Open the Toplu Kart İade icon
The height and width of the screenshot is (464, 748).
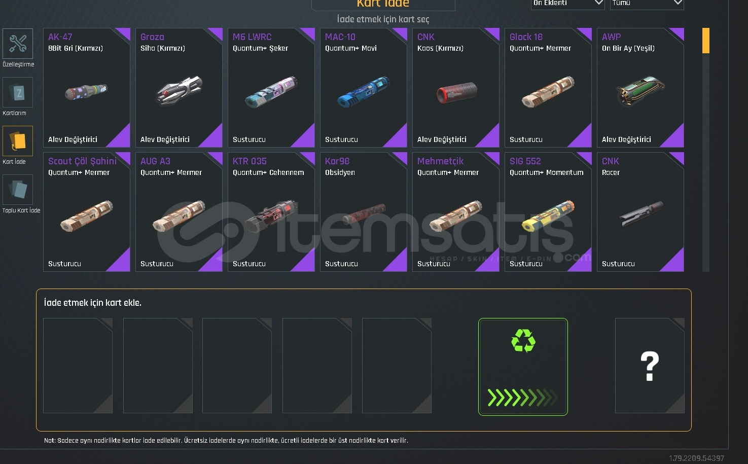(x=18, y=190)
